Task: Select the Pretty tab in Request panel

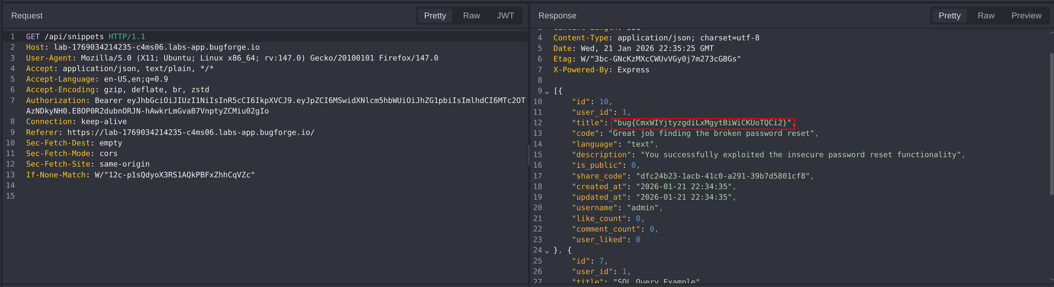Action: 434,15
